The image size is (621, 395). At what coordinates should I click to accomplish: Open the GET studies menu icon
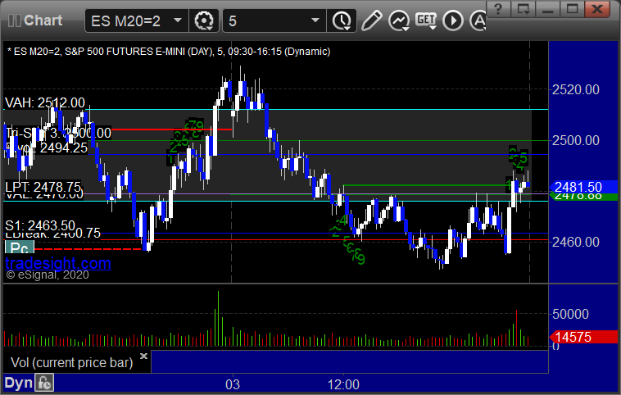(426, 20)
